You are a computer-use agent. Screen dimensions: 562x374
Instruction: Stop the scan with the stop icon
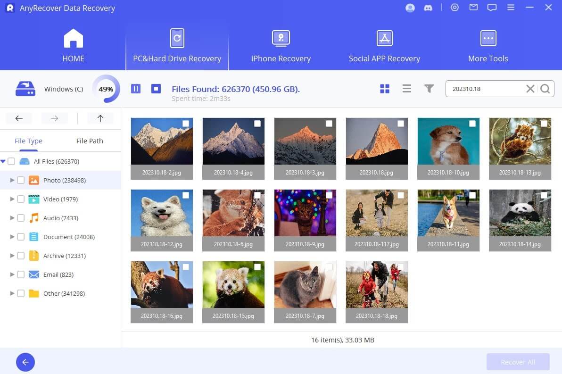click(x=156, y=89)
